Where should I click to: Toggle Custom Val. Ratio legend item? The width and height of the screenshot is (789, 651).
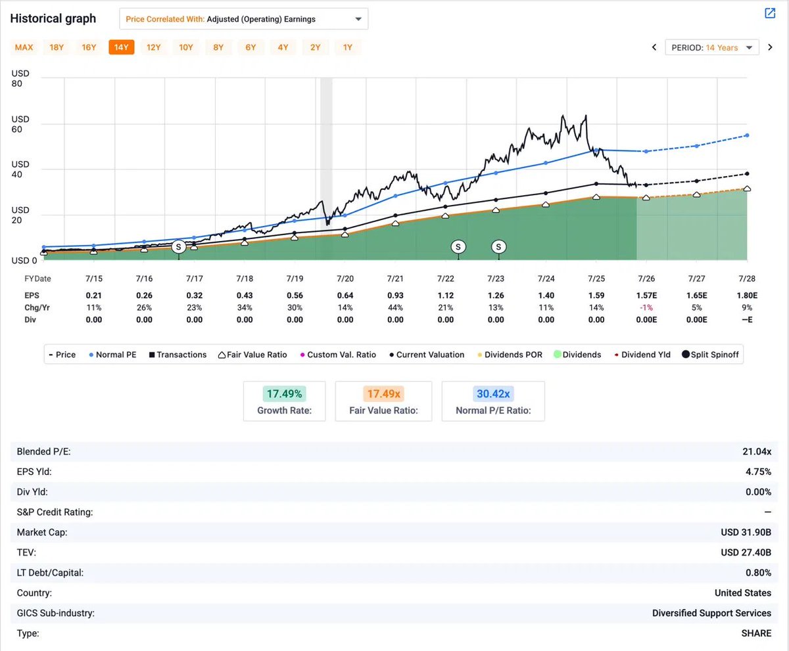(x=337, y=355)
